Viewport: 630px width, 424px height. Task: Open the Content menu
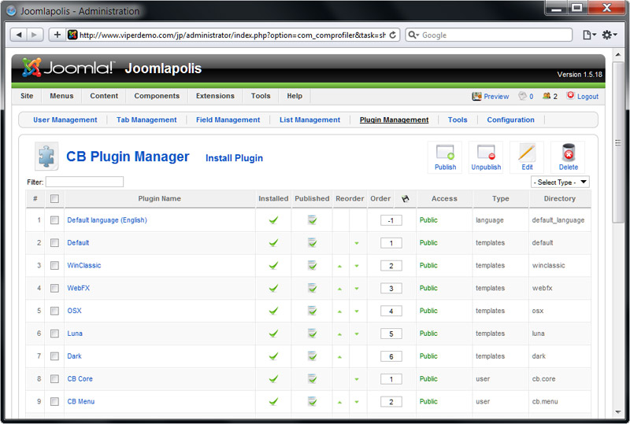click(x=104, y=96)
